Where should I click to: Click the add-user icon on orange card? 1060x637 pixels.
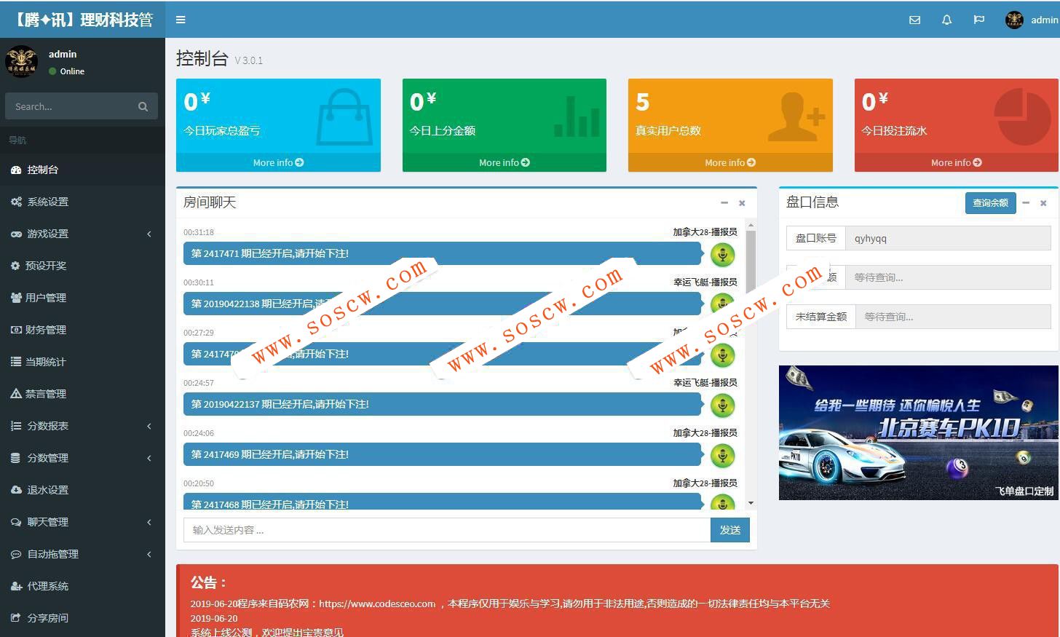point(796,116)
